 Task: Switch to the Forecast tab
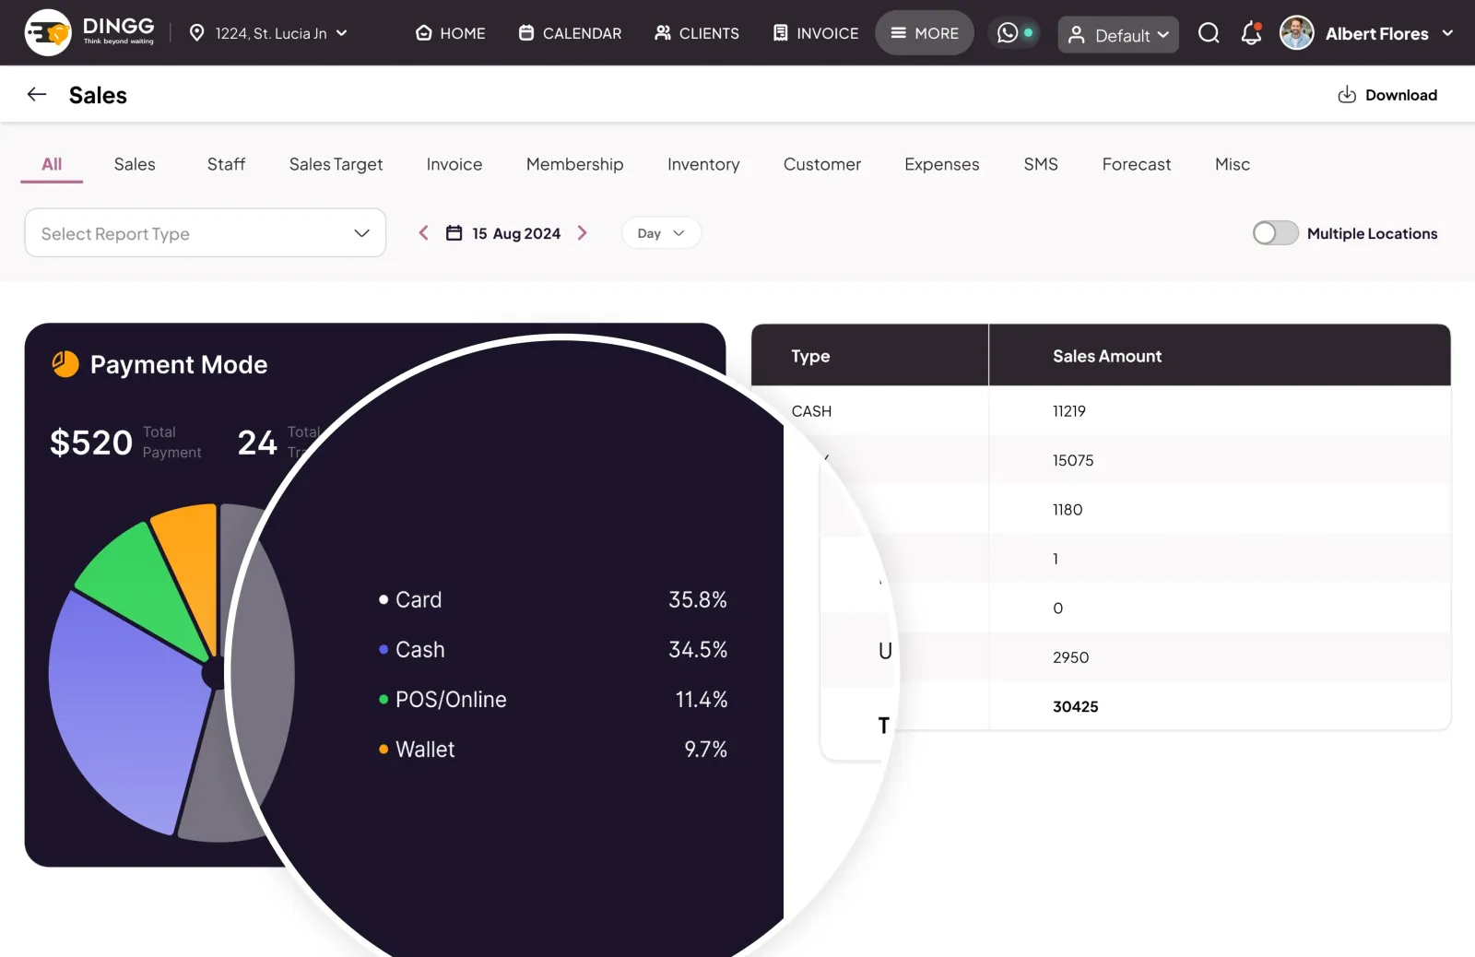click(x=1136, y=164)
